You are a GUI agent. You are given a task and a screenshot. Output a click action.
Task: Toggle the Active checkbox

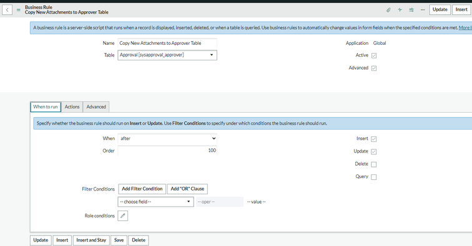pos(374,55)
